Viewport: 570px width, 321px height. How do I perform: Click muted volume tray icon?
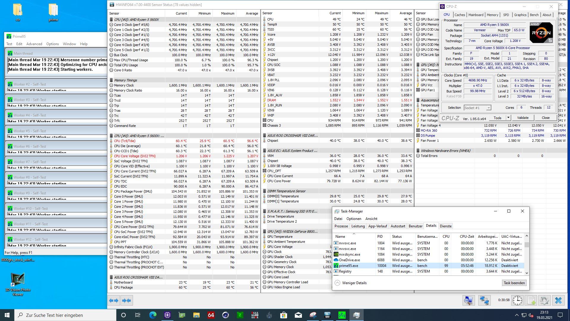pos(531,315)
